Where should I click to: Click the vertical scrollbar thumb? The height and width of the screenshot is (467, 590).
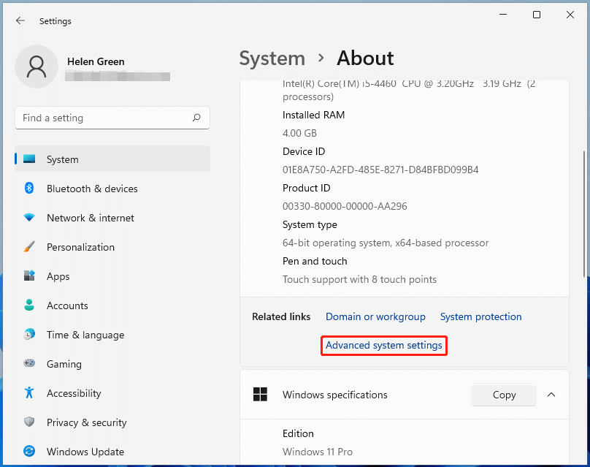point(584,214)
